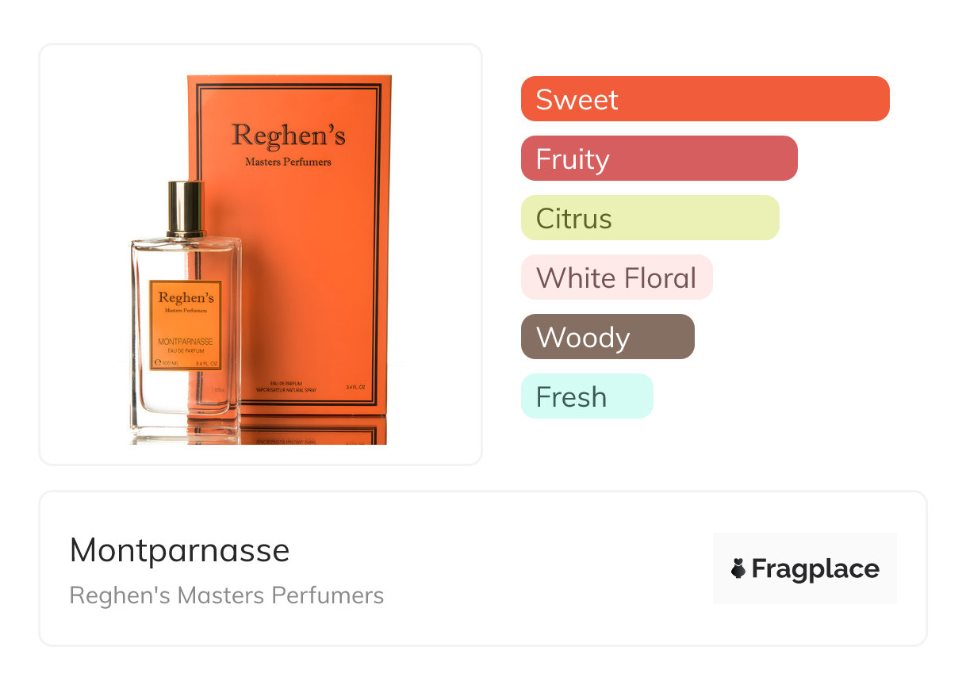Click the Masters Perfumers text on the box
This screenshot has height=685, width=966.
(x=289, y=162)
